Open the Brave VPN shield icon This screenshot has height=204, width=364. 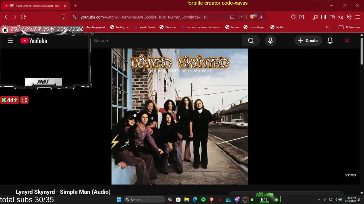click(x=349, y=17)
